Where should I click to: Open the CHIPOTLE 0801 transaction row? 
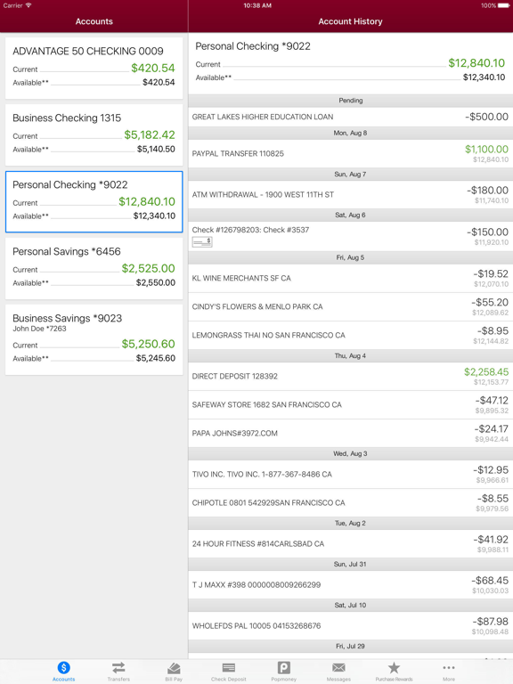pos(350,502)
